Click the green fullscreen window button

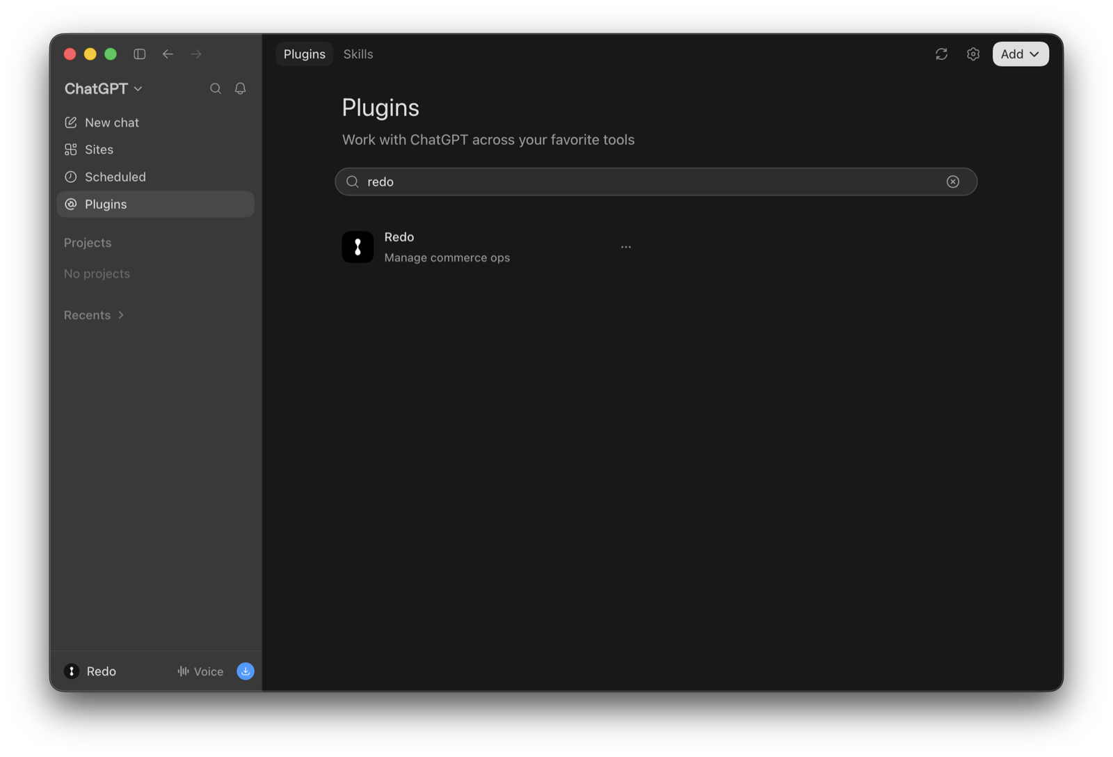pyautogui.click(x=111, y=54)
